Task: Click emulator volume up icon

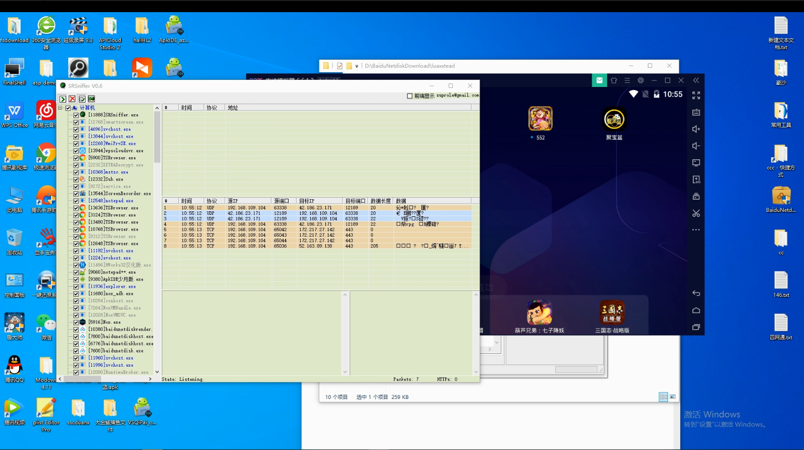Action: [696, 129]
